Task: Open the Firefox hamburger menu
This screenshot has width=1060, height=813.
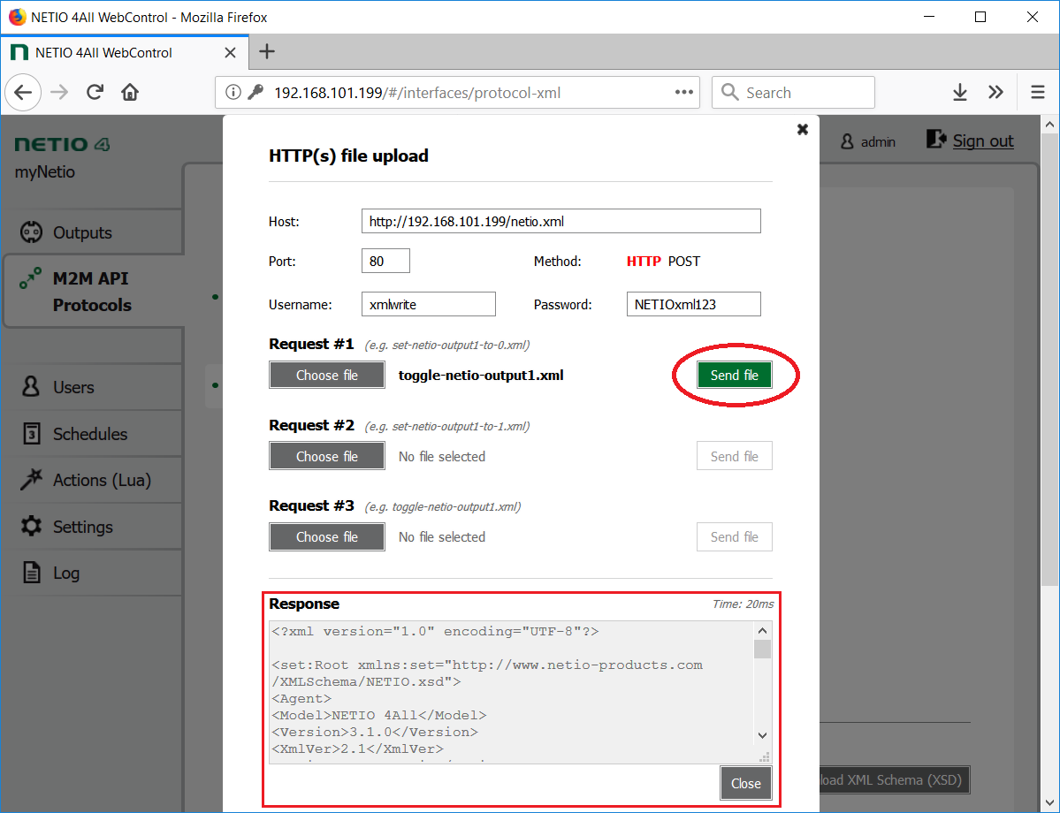Action: [x=1038, y=93]
